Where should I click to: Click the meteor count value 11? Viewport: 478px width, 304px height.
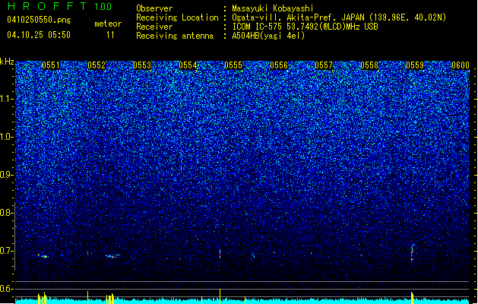110,35
